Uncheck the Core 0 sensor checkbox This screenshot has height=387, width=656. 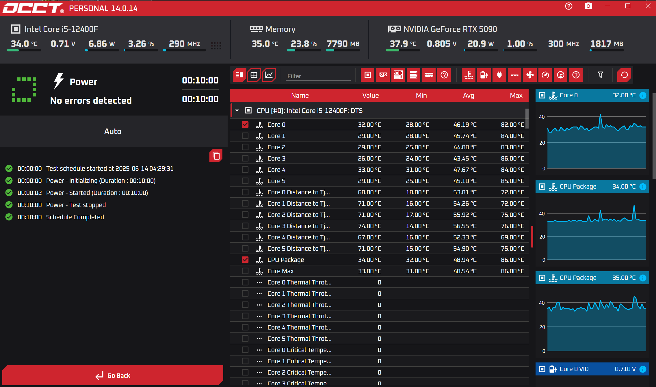(245, 124)
